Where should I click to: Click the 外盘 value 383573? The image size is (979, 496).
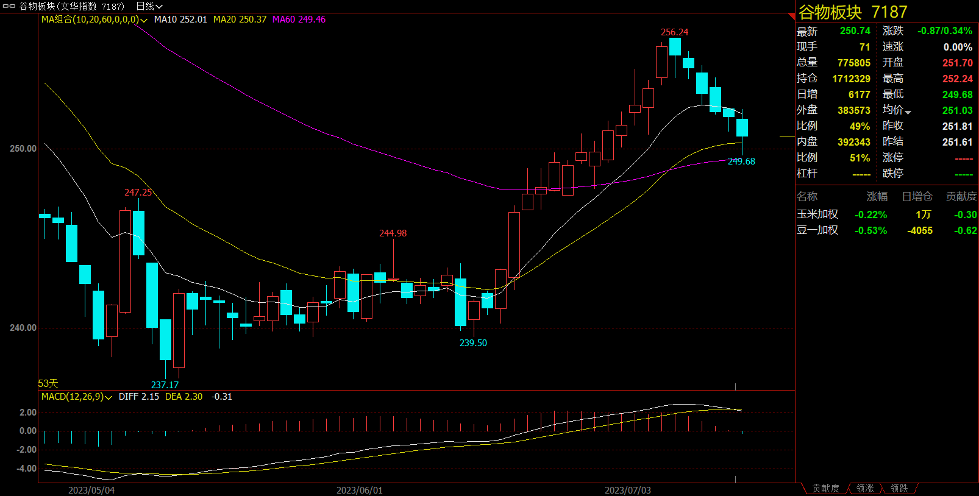click(853, 110)
